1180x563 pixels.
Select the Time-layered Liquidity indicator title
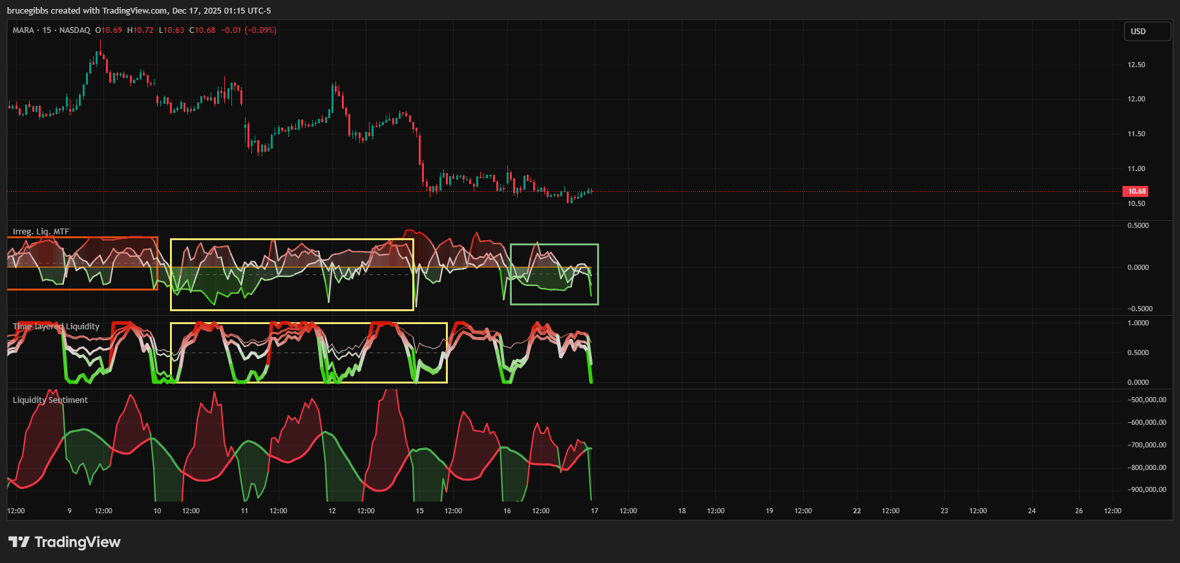click(56, 327)
